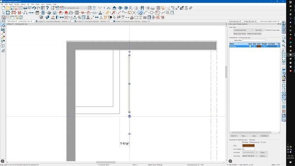295x166 pixels.
Task: Click the Spell Check S icon
Action: pyautogui.click(x=186, y=8)
